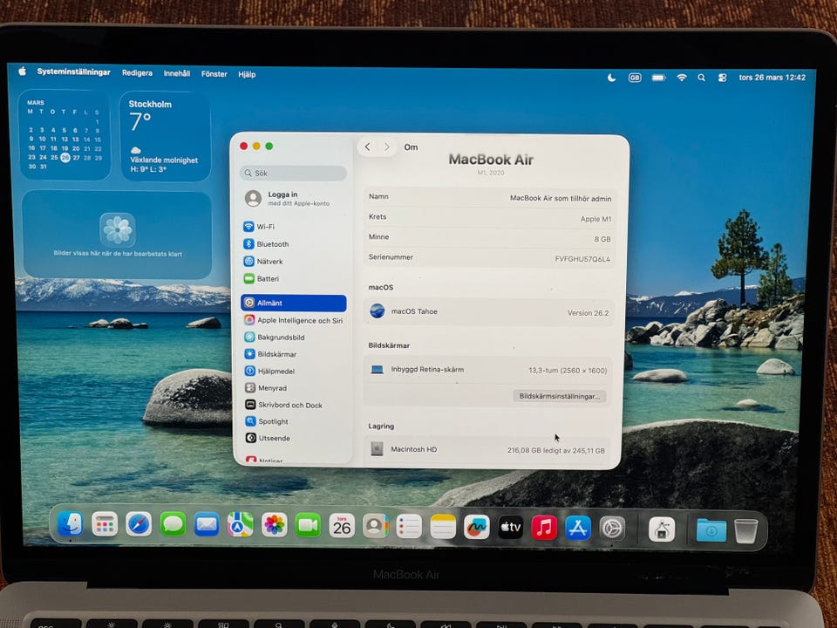Open Downloads folder in the Dock
The height and width of the screenshot is (628, 837).
click(711, 530)
